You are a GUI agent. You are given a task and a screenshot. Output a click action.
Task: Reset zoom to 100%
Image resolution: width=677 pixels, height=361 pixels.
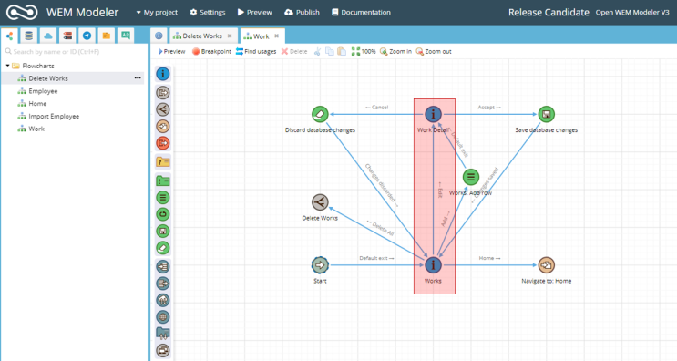point(364,51)
